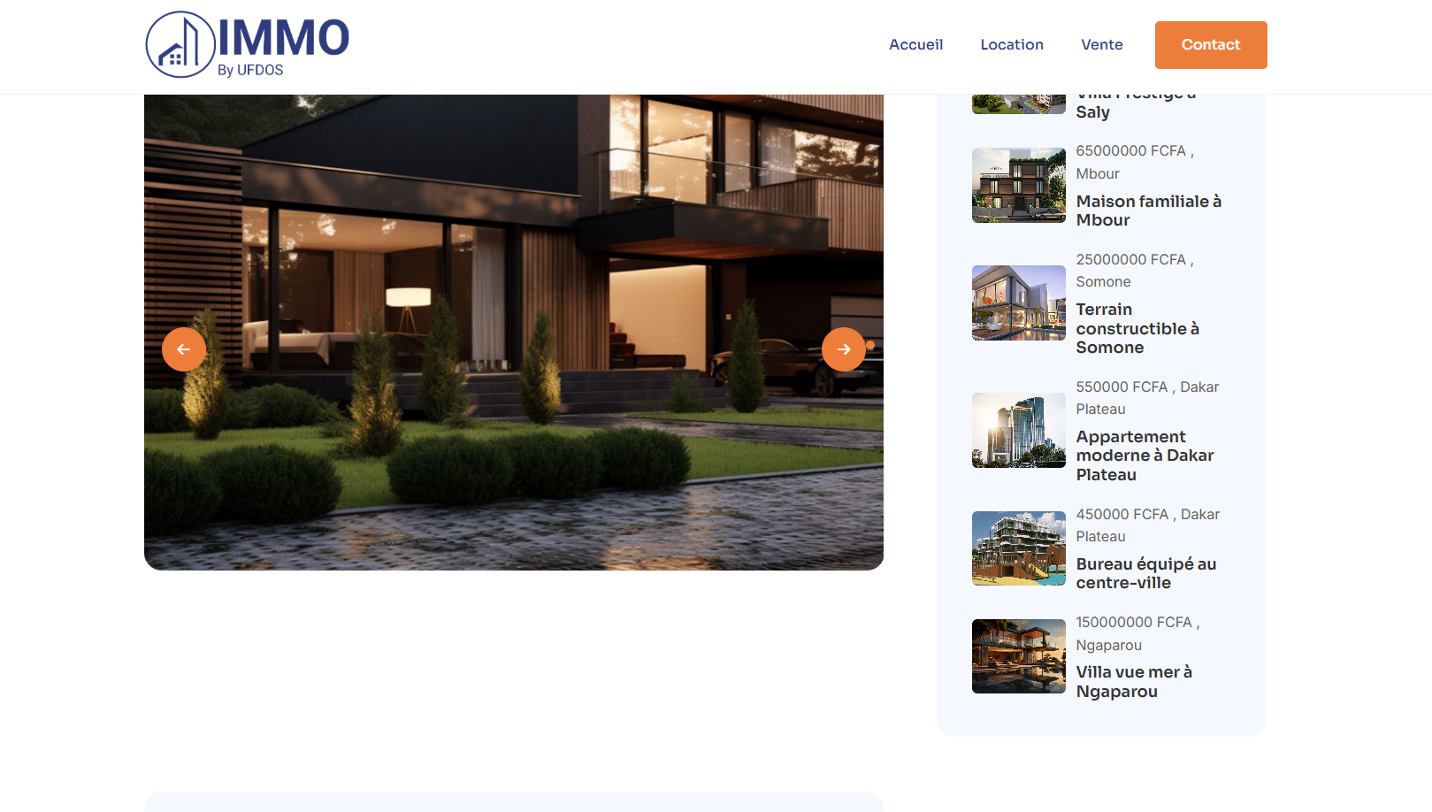Open the Vente menu link
The height and width of the screenshot is (812, 1432).
click(1101, 45)
